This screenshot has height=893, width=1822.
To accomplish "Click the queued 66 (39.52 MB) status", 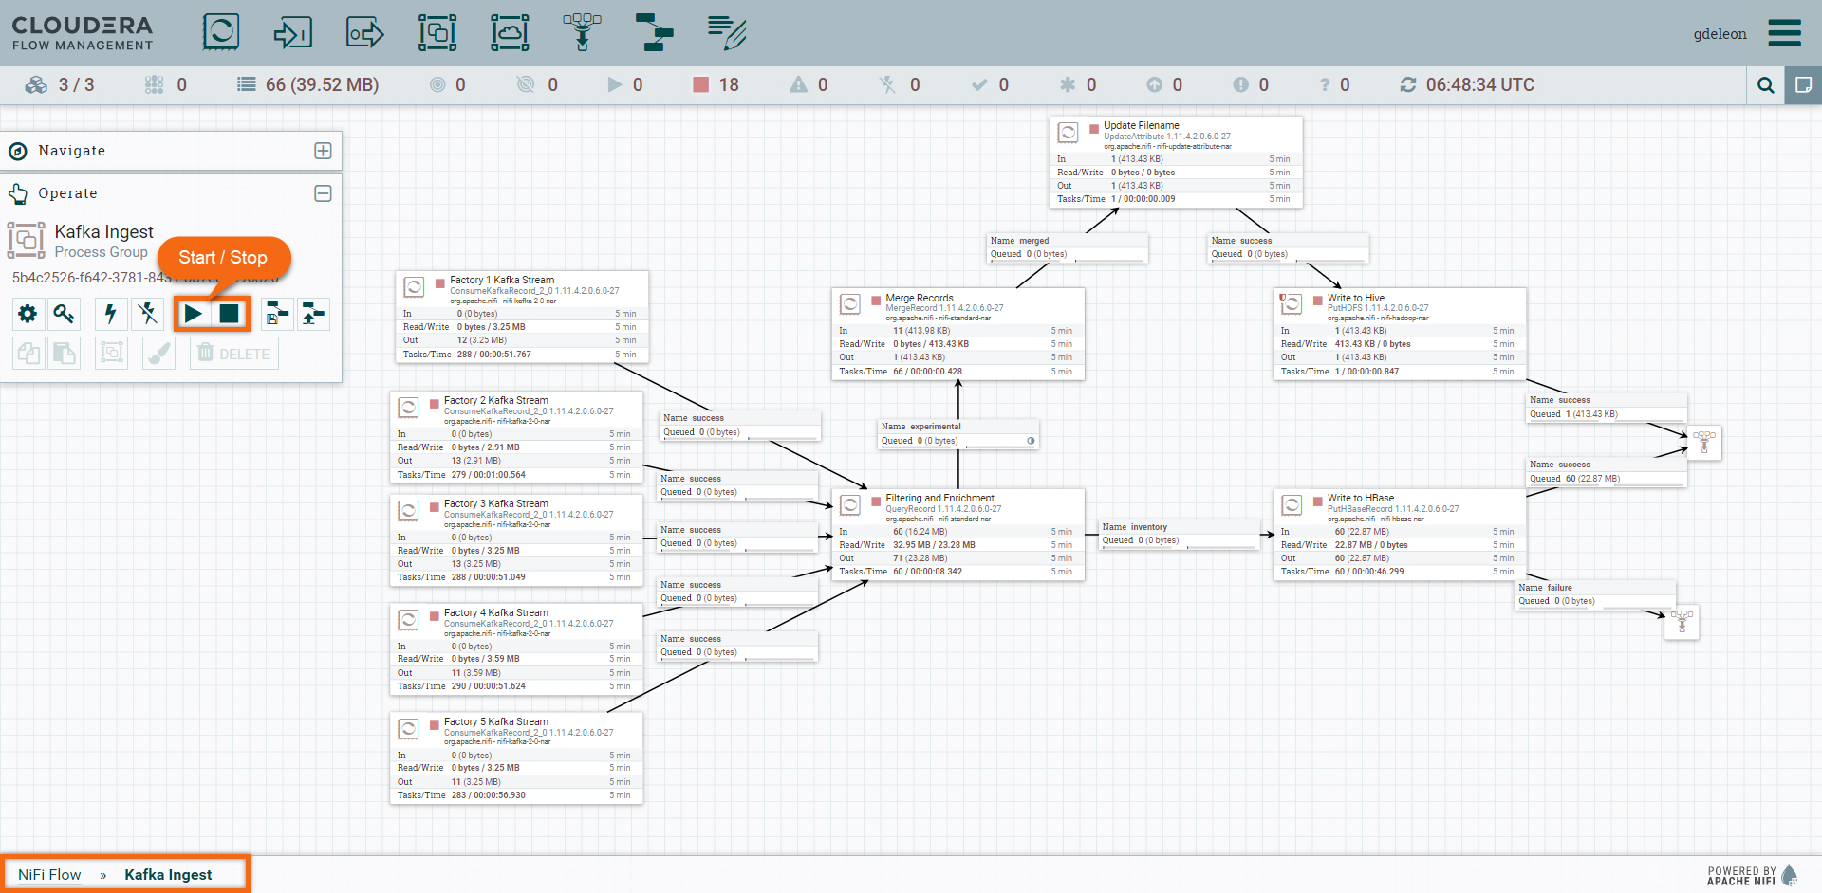I will [307, 85].
